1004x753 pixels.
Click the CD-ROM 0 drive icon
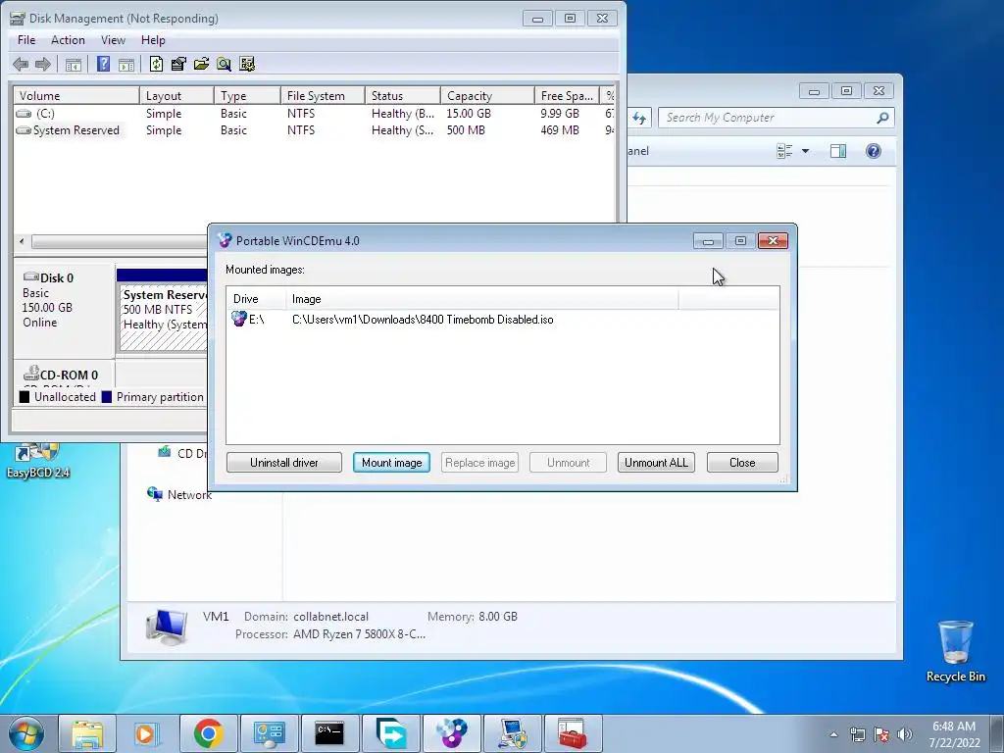point(30,373)
